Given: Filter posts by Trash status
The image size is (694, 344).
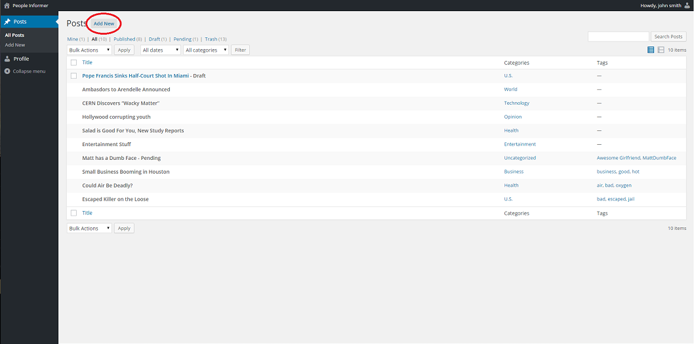Looking at the screenshot, I should click(x=211, y=39).
